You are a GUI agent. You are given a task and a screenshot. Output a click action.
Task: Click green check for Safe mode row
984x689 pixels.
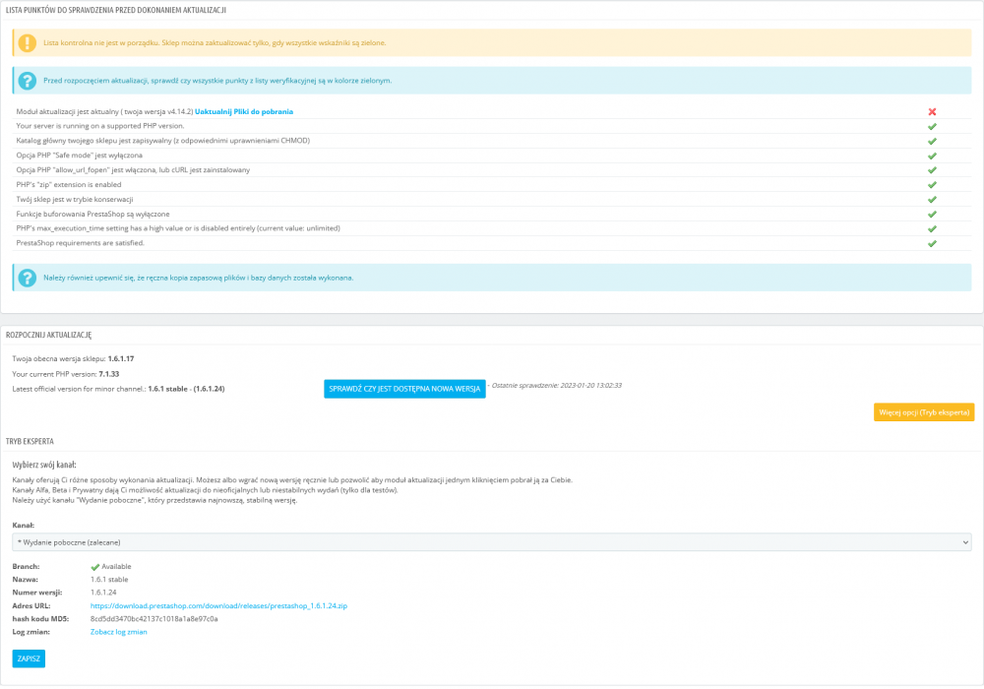pos(932,156)
